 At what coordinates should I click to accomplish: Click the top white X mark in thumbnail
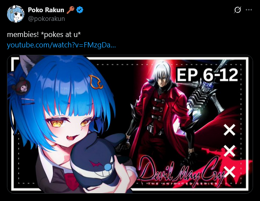tap(229, 130)
